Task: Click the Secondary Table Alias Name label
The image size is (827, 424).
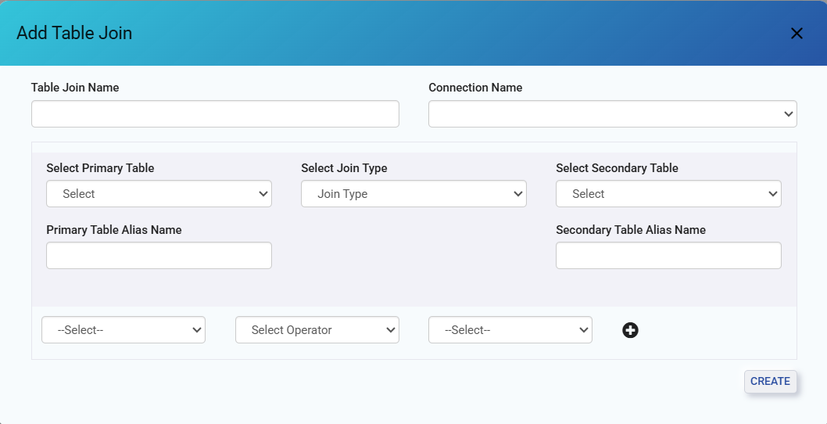Action: click(x=631, y=230)
